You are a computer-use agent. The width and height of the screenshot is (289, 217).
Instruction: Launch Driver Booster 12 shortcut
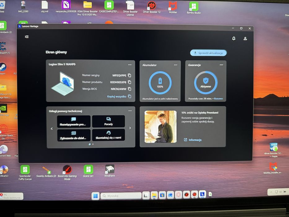click(x=152, y=7)
